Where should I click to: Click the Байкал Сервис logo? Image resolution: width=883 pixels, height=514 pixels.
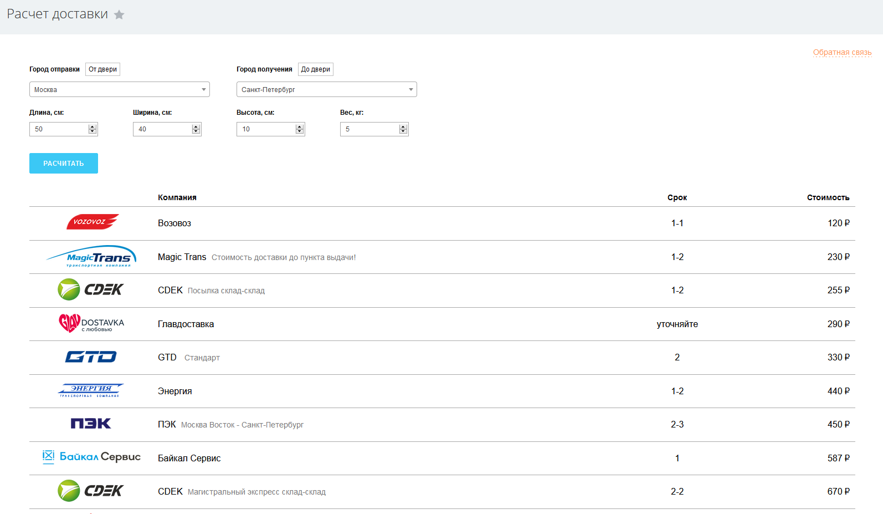91,457
